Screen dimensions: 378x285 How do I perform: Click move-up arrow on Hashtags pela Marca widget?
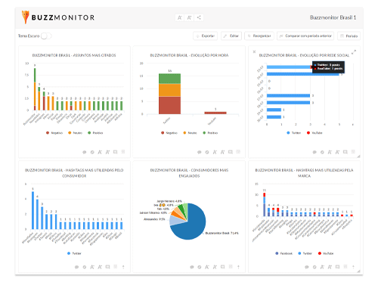pyautogui.click(x=353, y=267)
